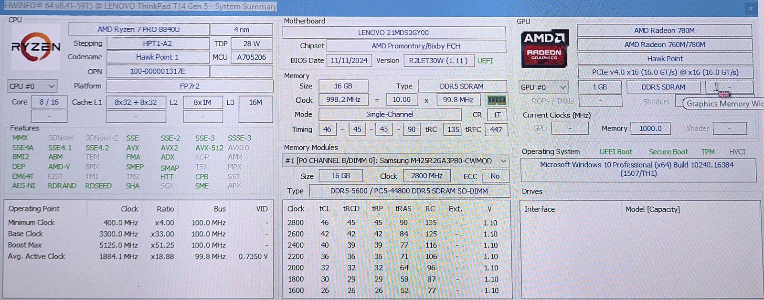Click the AVX-512 feature label
The height and width of the screenshot is (300, 764).
pos(209,148)
